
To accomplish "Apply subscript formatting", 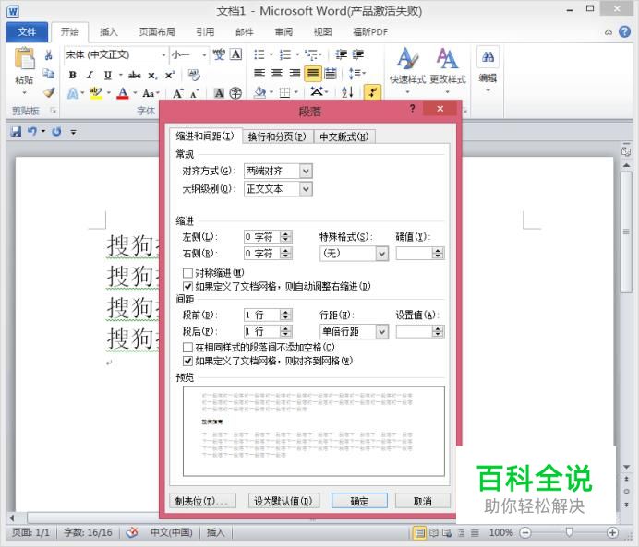I will (152, 76).
